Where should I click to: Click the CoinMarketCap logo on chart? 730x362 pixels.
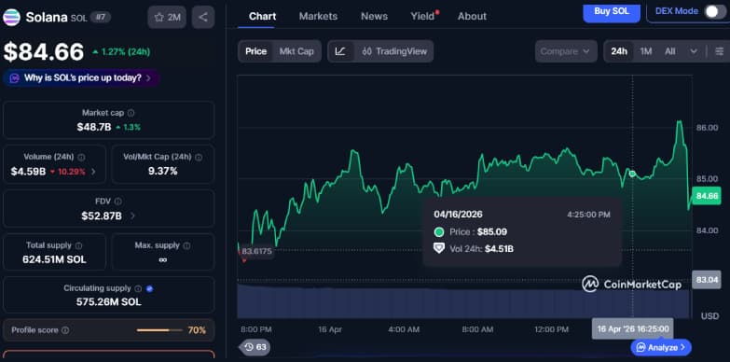[632, 284]
